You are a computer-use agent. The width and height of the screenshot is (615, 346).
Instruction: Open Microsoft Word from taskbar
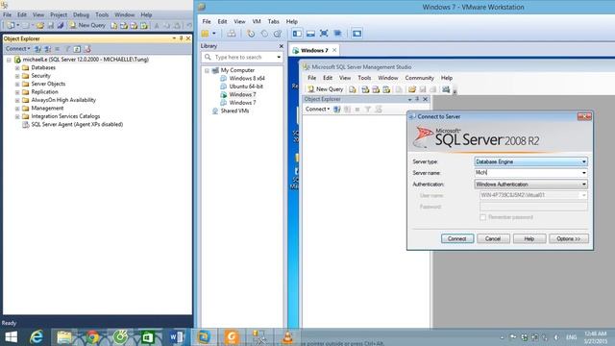[x=177, y=337]
